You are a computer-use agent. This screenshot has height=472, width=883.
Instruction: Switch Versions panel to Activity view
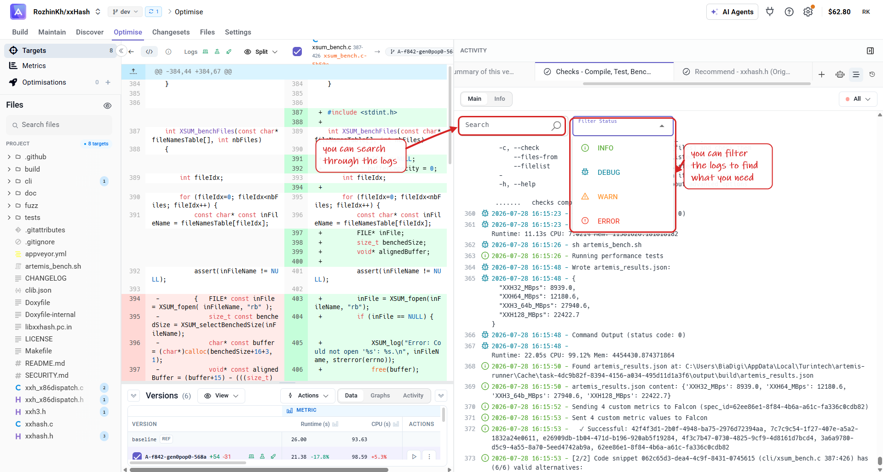[x=413, y=396]
